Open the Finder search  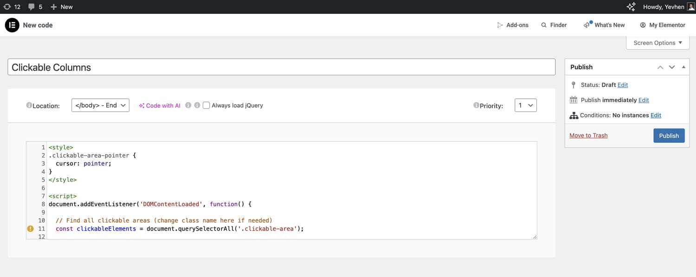click(554, 25)
